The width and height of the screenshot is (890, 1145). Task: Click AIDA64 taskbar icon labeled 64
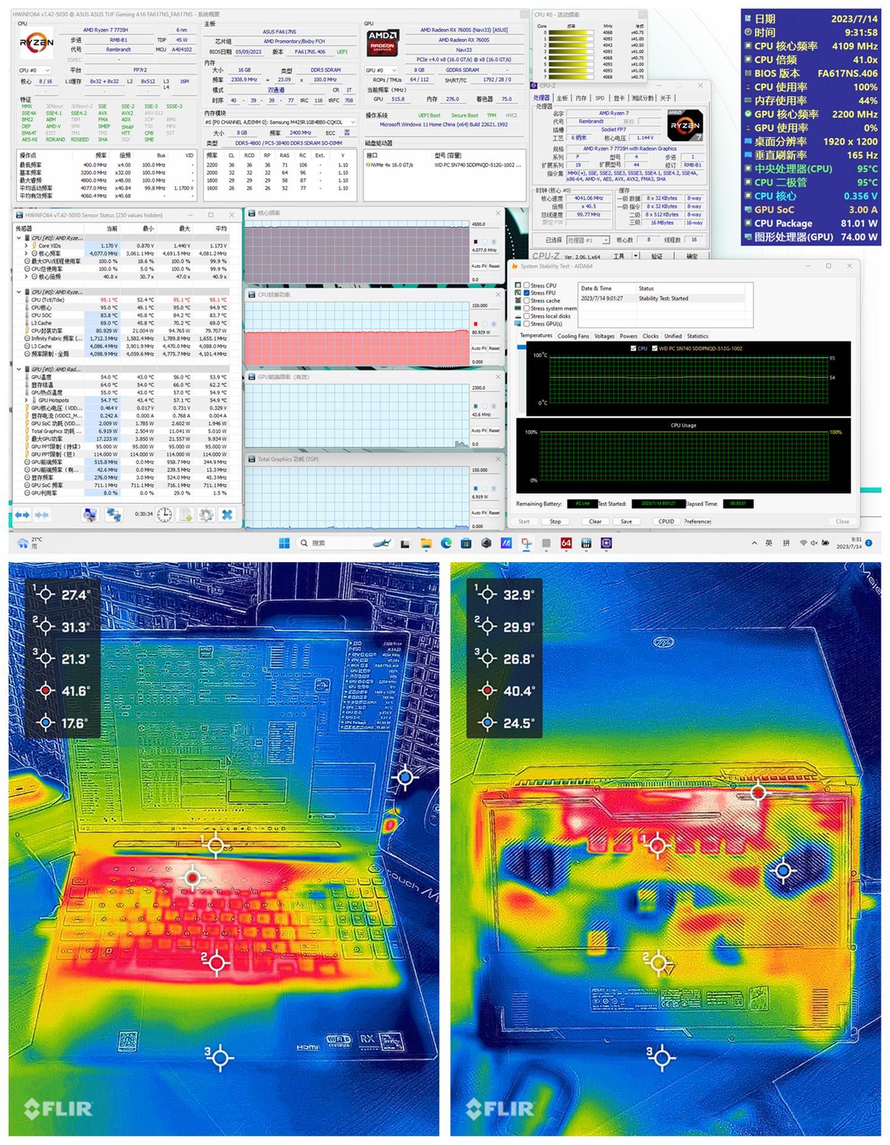click(566, 543)
